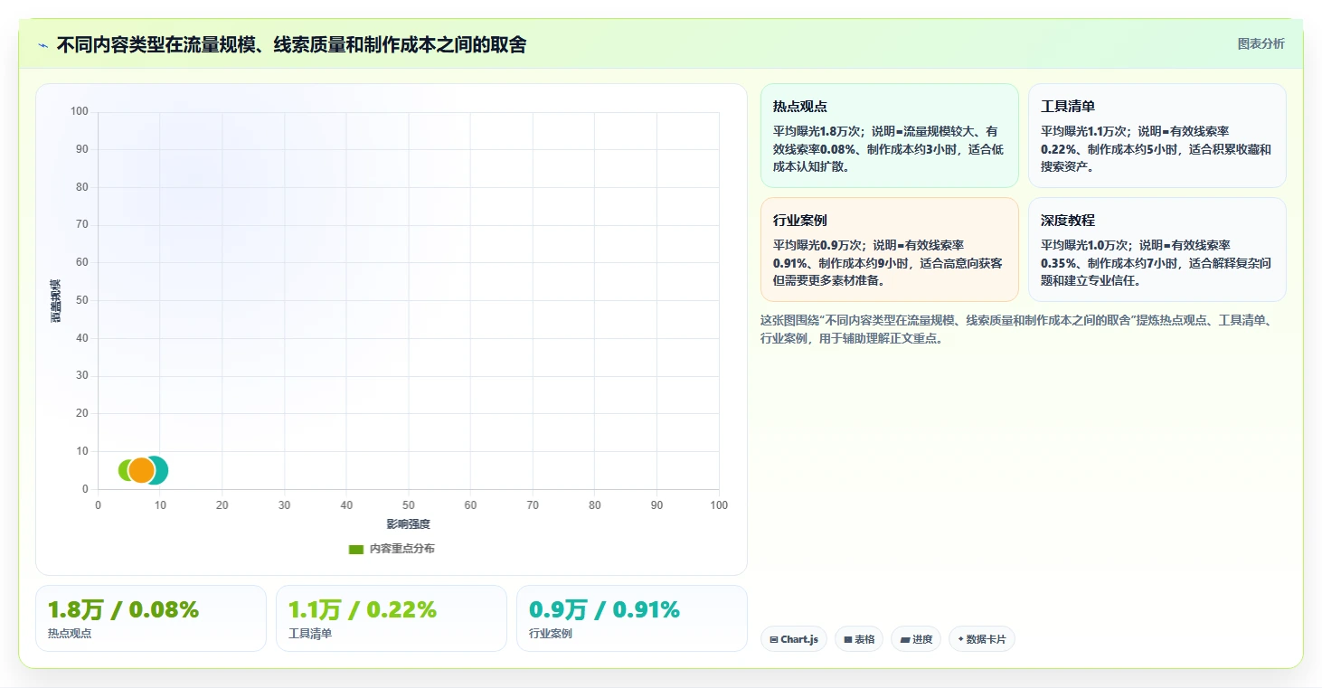The image size is (1322, 688).
Task: Click the 0.9万 / 0.91% stat value
Action: (604, 610)
